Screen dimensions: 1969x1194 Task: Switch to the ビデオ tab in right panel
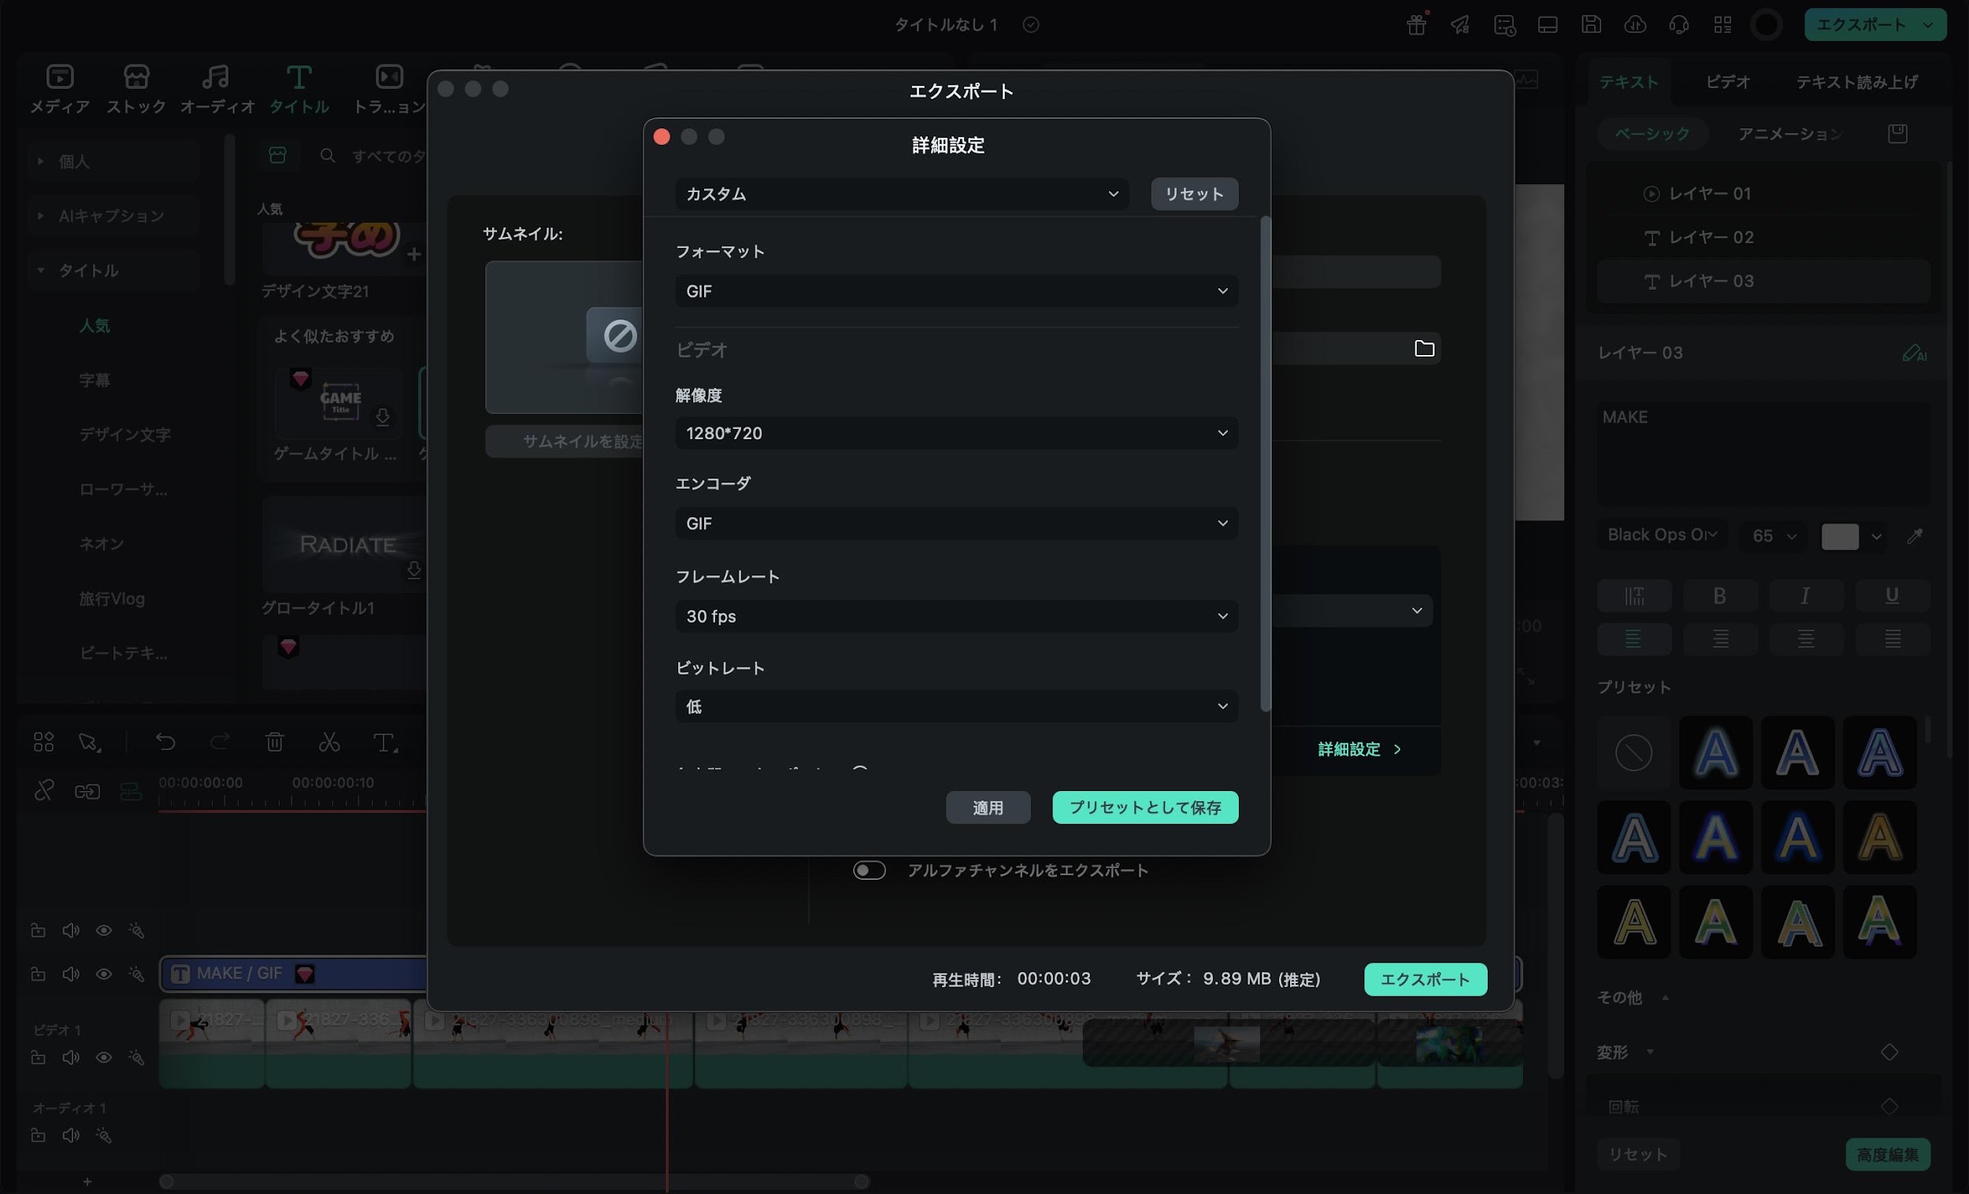click(x=1728, y=82)
